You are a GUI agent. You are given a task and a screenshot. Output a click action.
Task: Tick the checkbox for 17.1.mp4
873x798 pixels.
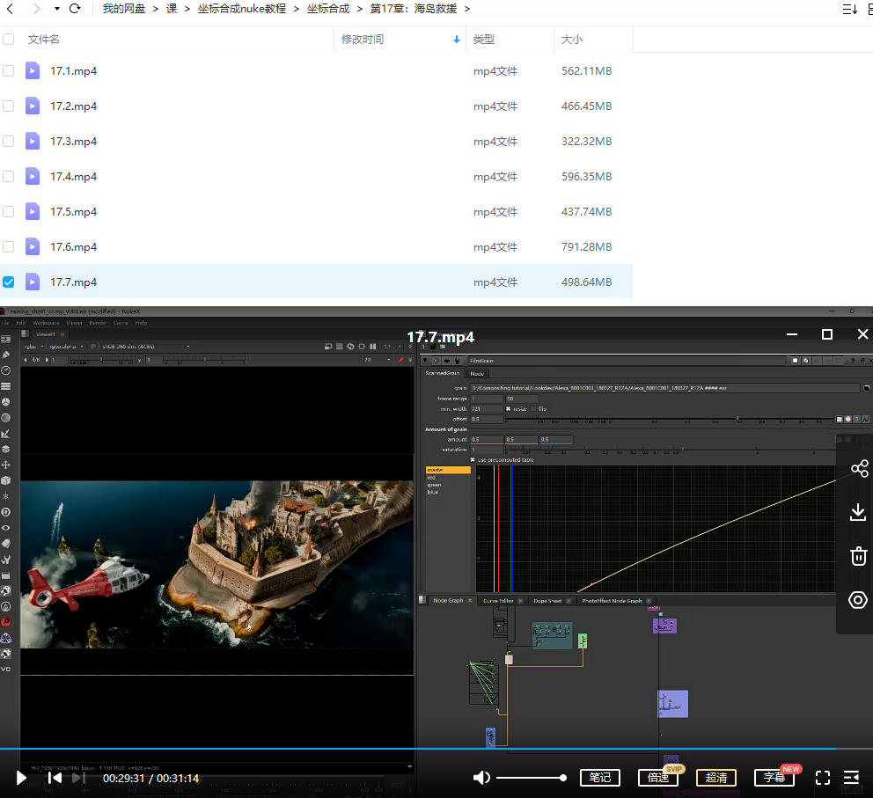[x=9, y=71]
